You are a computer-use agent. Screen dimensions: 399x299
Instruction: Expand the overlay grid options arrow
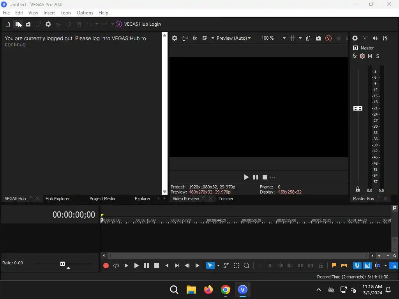(300, 38)
